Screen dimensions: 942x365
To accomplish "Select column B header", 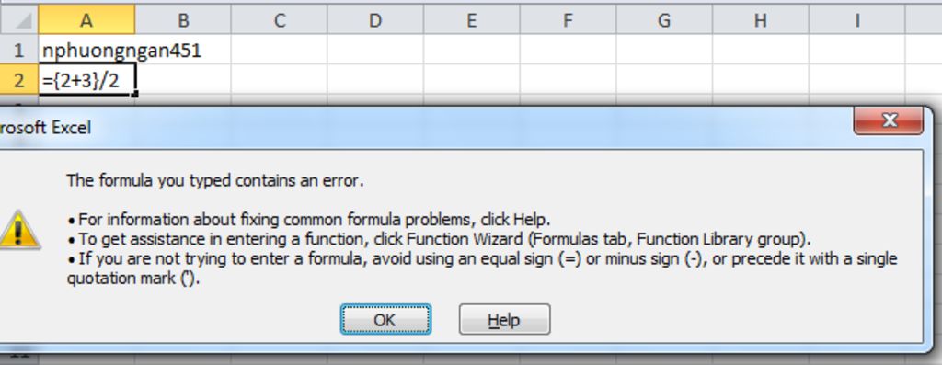I will tap(183, 20).
